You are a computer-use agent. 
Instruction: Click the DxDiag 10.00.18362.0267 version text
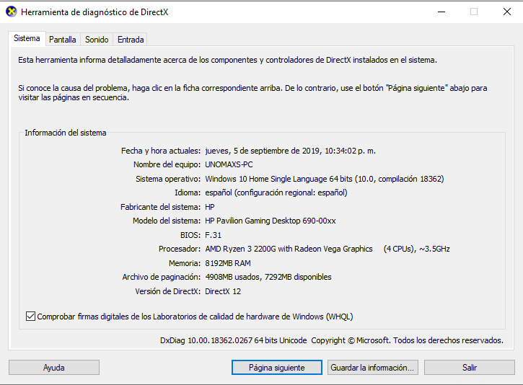pyautogui.click(x=233, y=340)
